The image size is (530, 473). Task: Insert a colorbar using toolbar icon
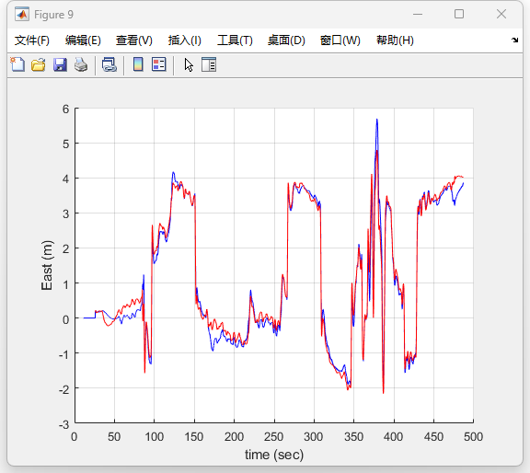tap(138, 64)
